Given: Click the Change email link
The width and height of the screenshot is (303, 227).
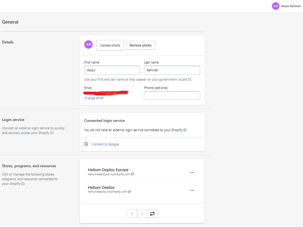Looking at the screenshot, I should tap(94, 98).
